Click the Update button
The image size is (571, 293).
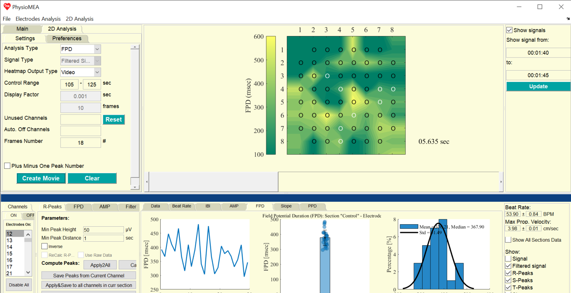pos(538,87)
